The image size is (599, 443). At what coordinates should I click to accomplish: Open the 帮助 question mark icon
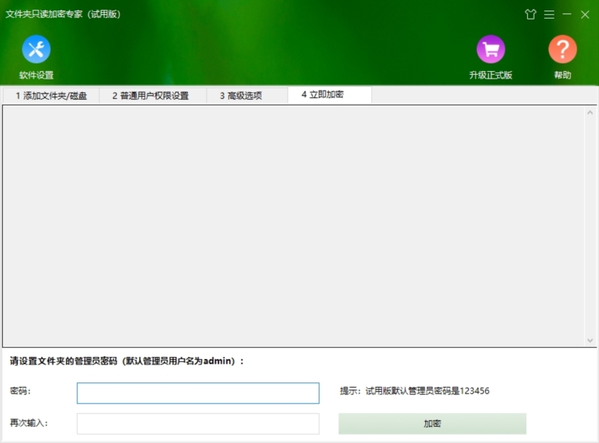coord(563,49)
